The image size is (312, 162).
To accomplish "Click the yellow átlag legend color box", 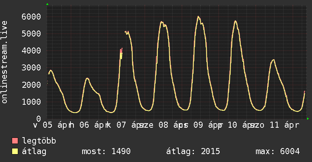I will pyautogui.click(x=15, y=151).
